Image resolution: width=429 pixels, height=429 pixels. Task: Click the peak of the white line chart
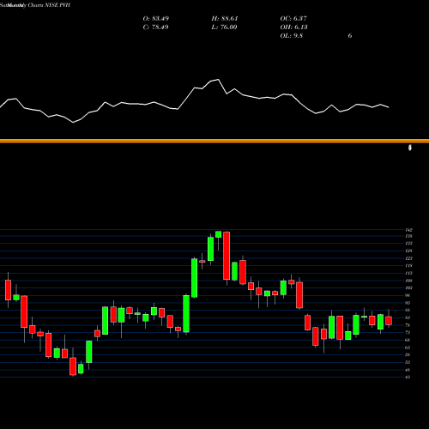218,80
